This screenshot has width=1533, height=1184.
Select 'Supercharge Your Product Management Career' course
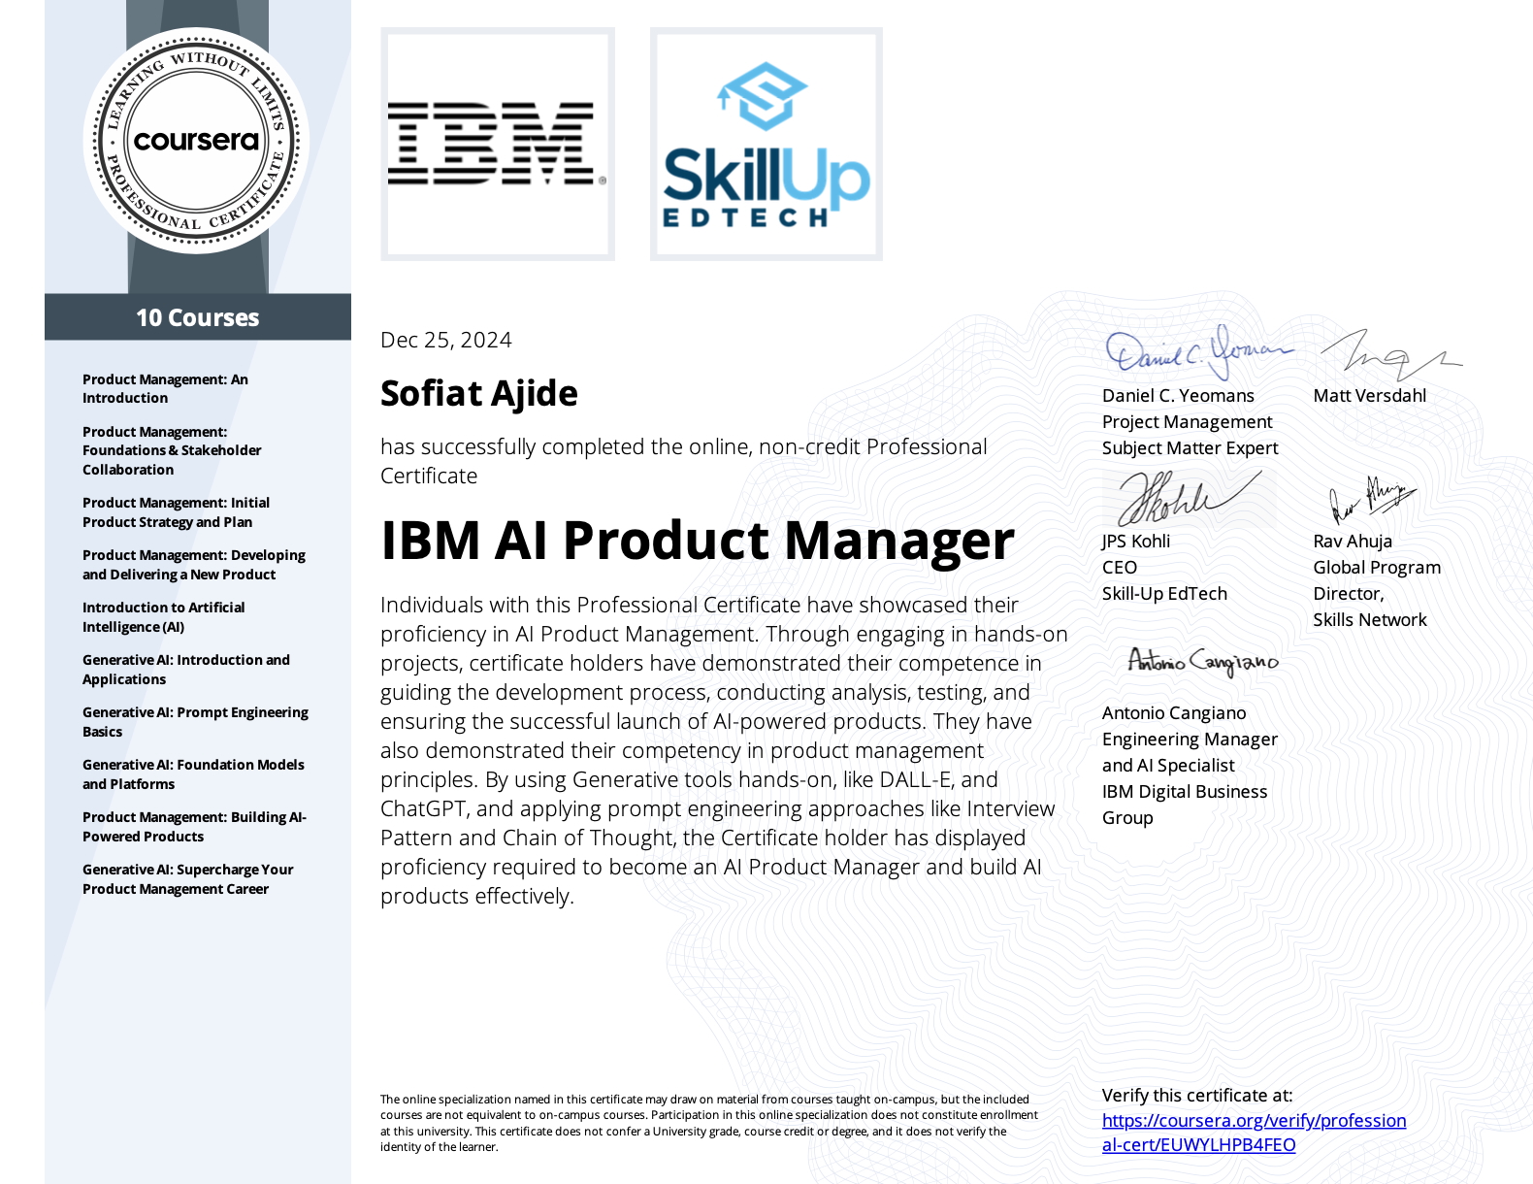(x=187, y=879)
